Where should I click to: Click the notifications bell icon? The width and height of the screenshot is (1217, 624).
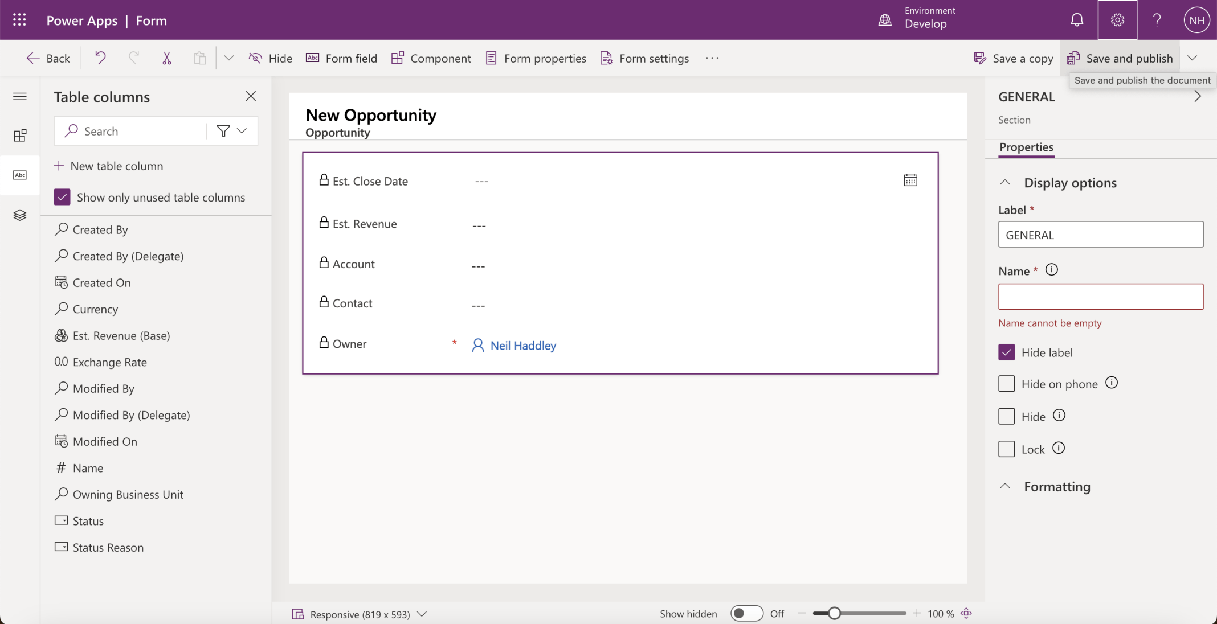(x=1076, y=20)
